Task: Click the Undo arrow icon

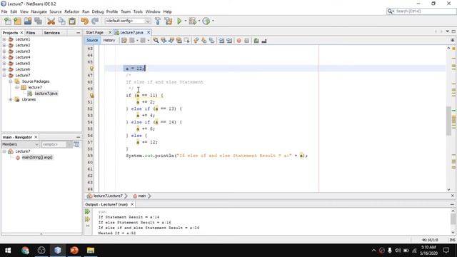Action: [84, 21]
